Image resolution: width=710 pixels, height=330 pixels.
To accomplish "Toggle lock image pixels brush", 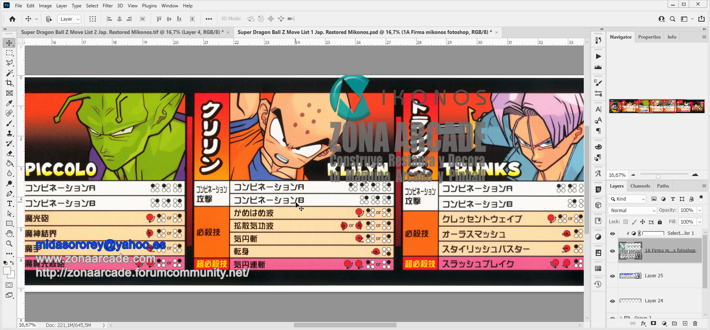I will (634, 222).
